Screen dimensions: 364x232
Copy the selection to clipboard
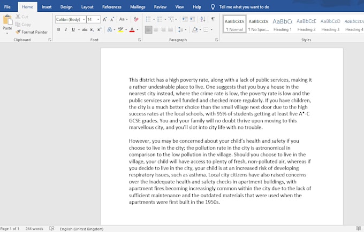22,25
